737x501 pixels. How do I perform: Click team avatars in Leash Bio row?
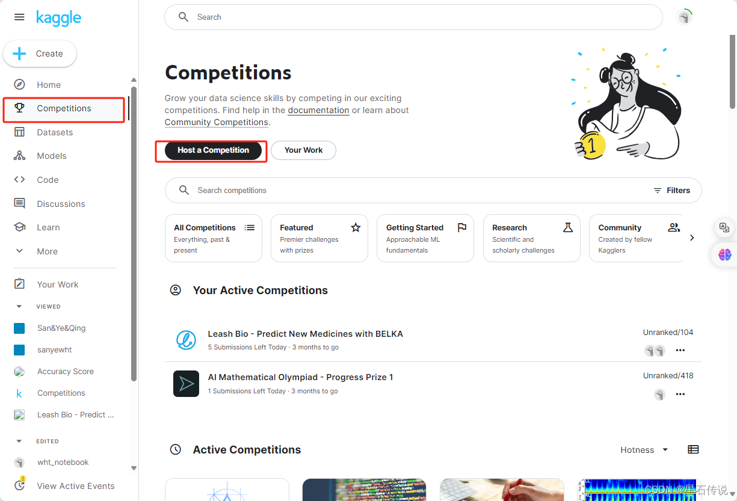coord(655,351)
